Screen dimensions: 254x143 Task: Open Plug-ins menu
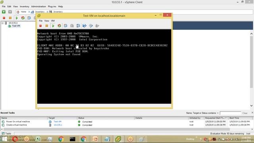click(52, 6)
